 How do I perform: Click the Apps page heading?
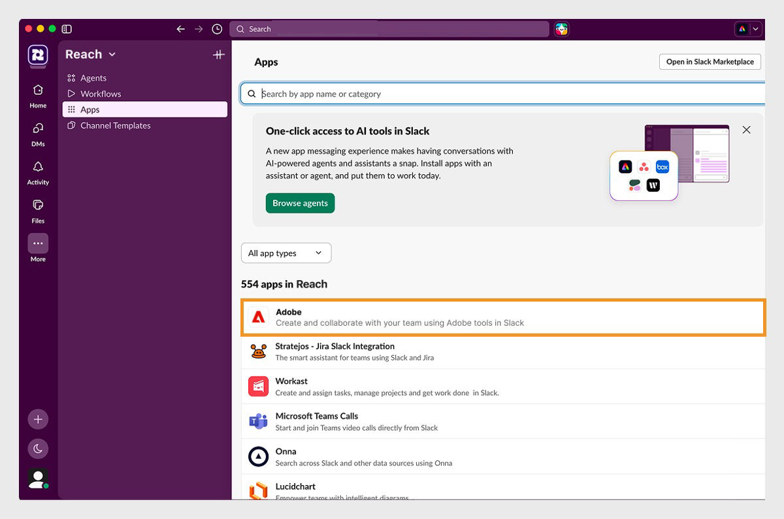click(x=266, y=62)
